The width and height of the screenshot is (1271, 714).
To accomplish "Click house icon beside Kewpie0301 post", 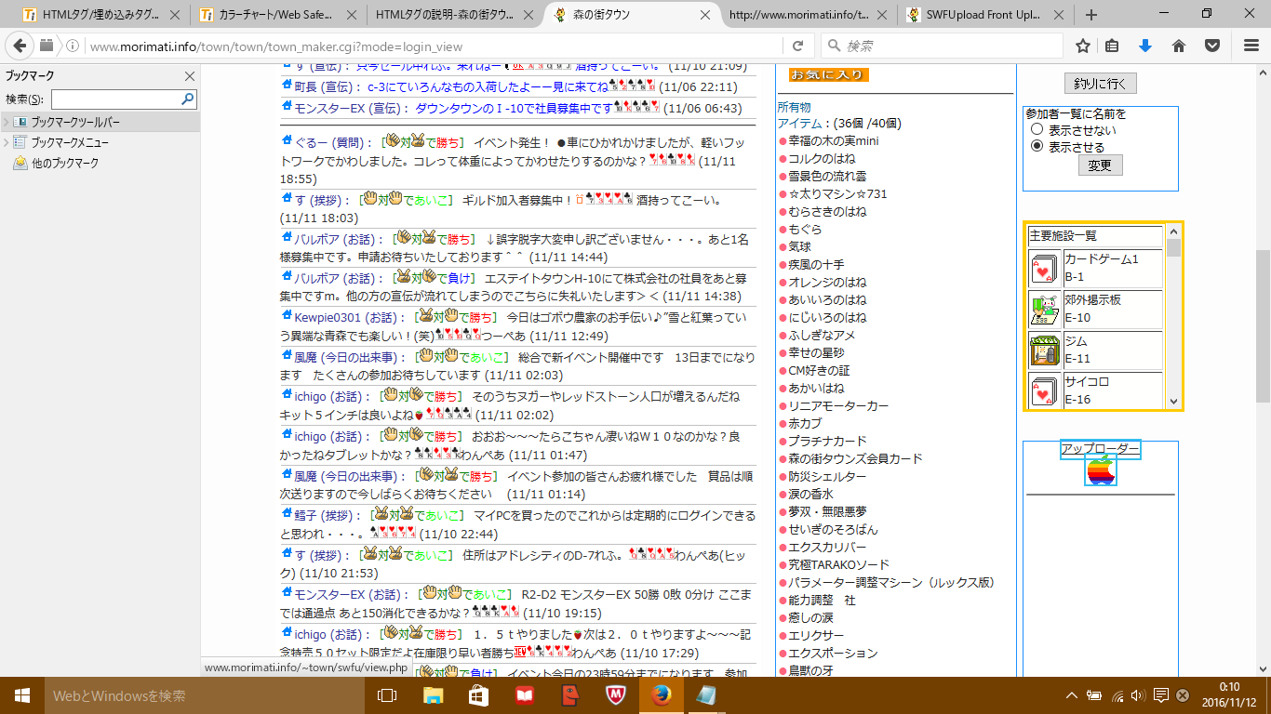I will point(287,316).
